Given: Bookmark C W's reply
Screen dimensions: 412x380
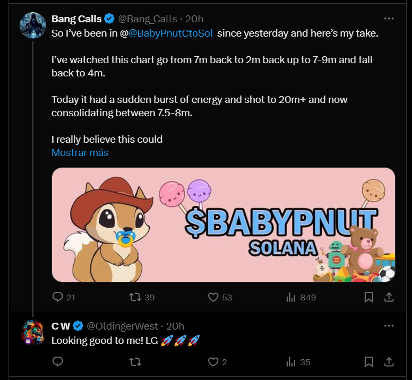Looking at the screenshot, I should click(368, 362).
